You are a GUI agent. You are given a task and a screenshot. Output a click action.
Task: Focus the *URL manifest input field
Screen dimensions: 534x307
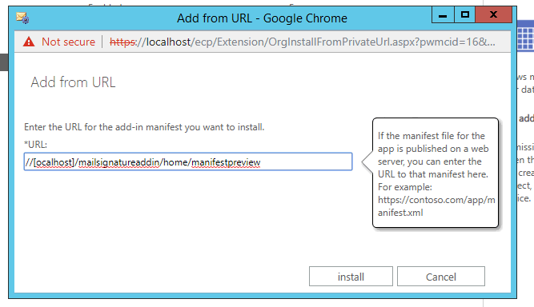point(188,161)
